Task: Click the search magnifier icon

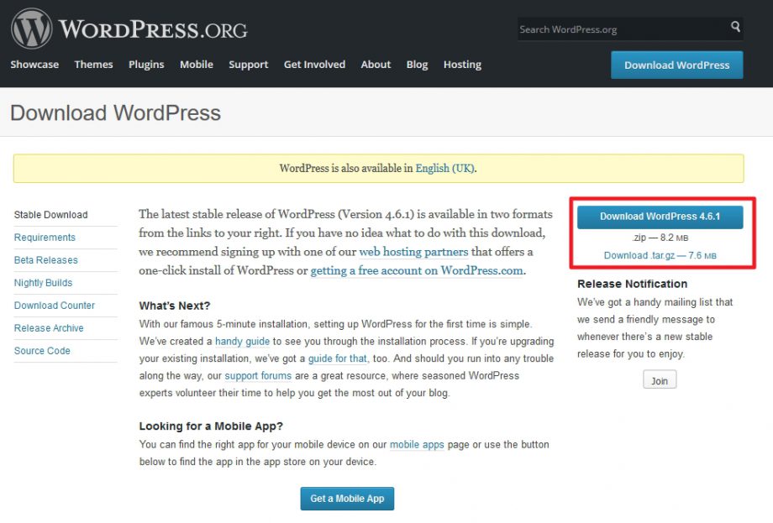Action: pos(734,29)
